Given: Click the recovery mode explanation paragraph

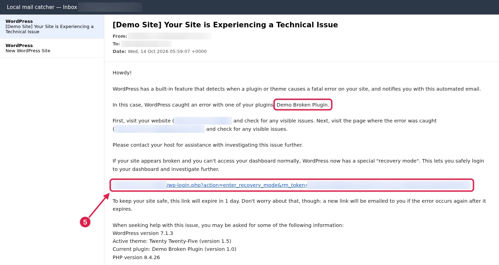Looking at the screenshot, I should click(x=298, y=165).
